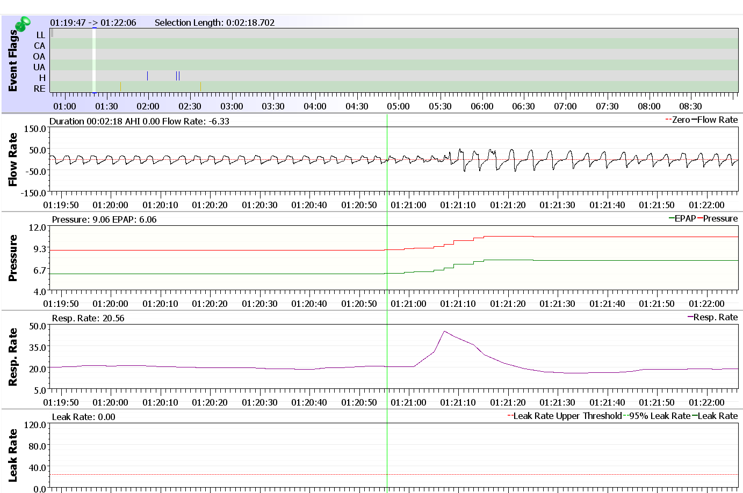Click the green Leak Rate legend entry
The image size is (743, 493).
[715, 416]
